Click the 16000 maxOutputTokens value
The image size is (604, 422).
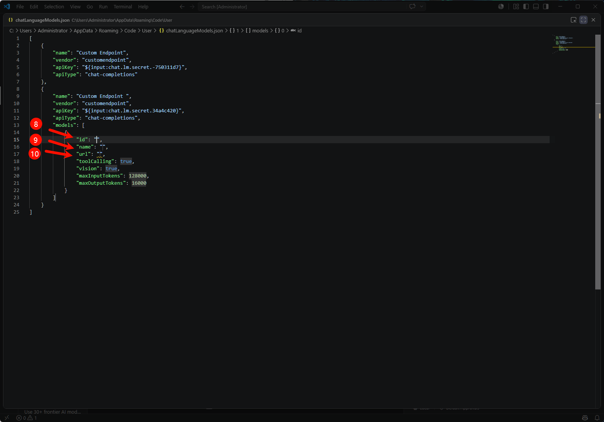139,183
